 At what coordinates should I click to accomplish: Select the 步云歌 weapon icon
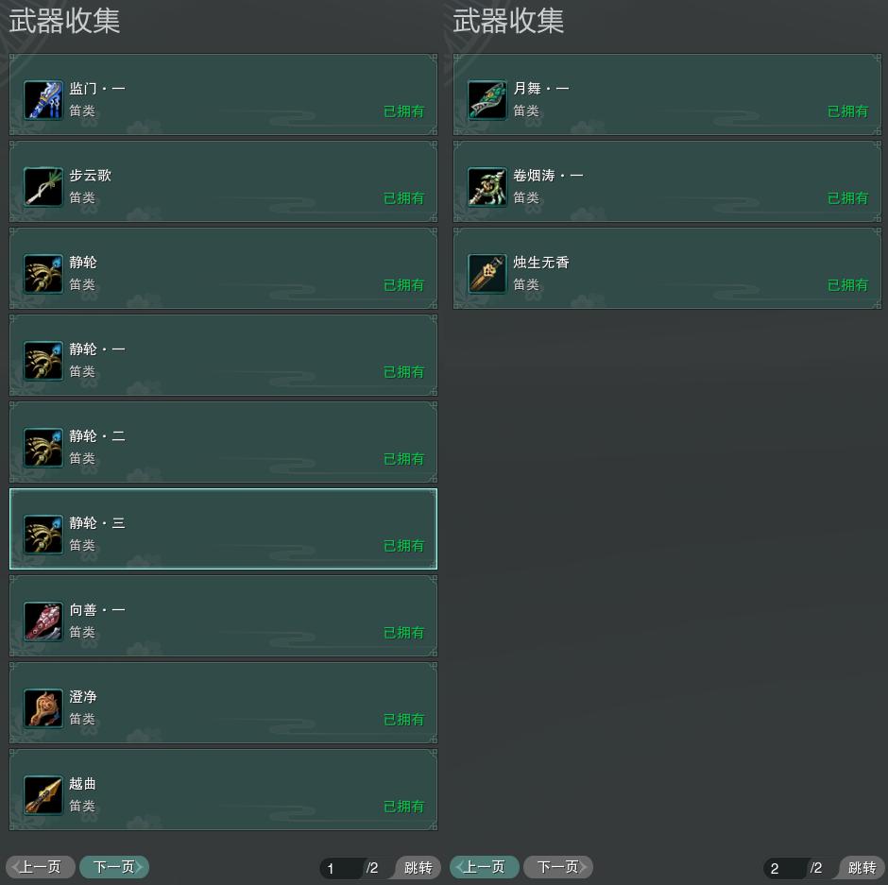click(43, 187)
